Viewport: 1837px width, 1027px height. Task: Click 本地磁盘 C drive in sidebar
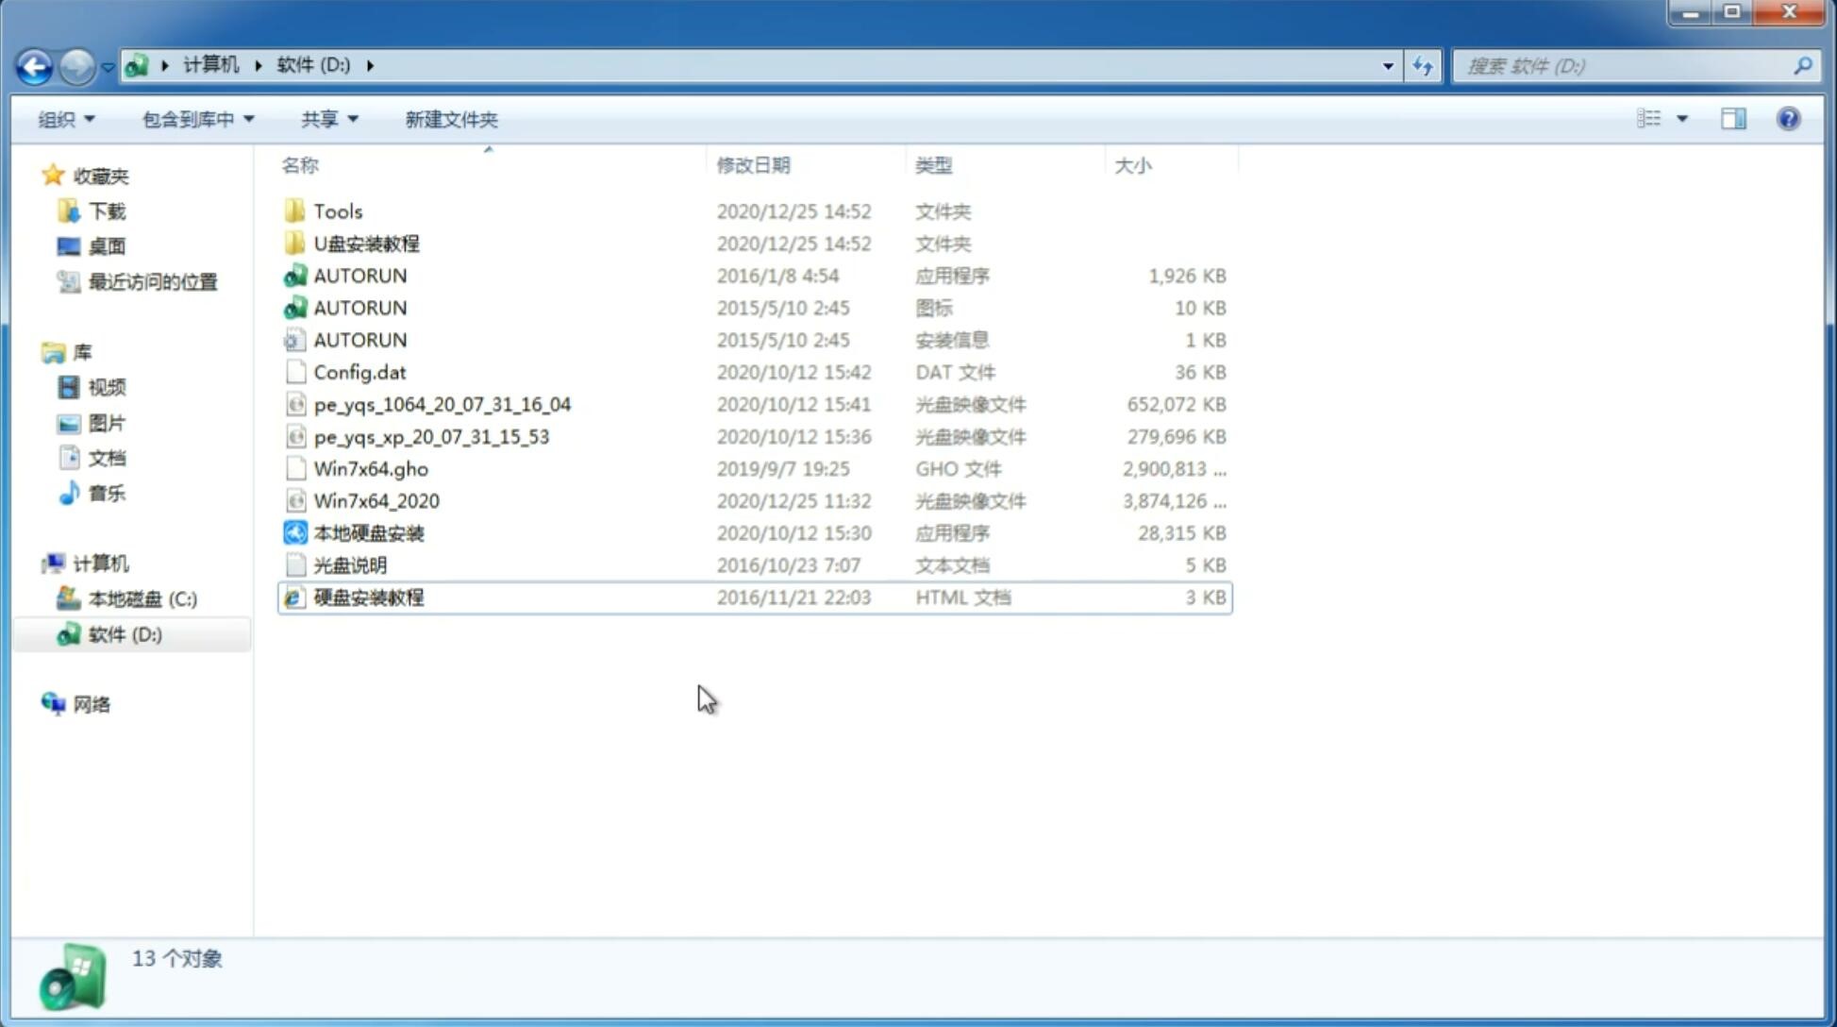pyautogui.click(x=142, y=598)
